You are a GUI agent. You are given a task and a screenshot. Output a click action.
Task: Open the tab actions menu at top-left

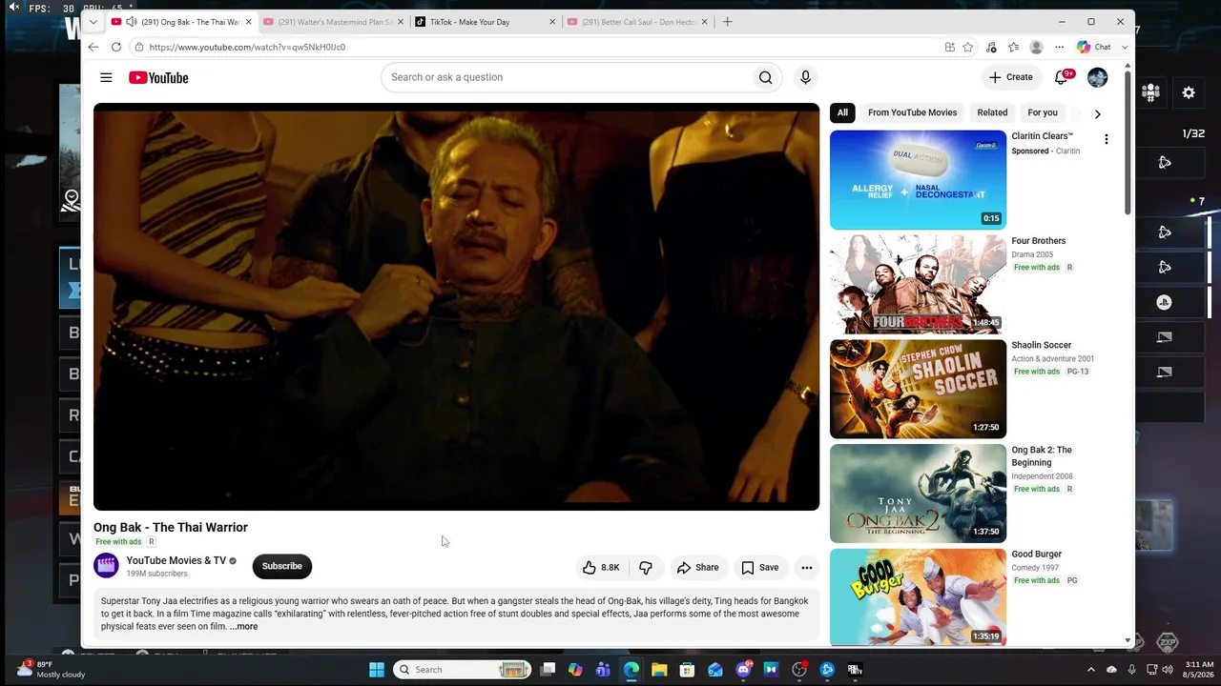[93, 21]
